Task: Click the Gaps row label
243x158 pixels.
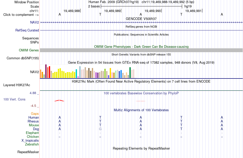Action: click(x=35, y=114)
